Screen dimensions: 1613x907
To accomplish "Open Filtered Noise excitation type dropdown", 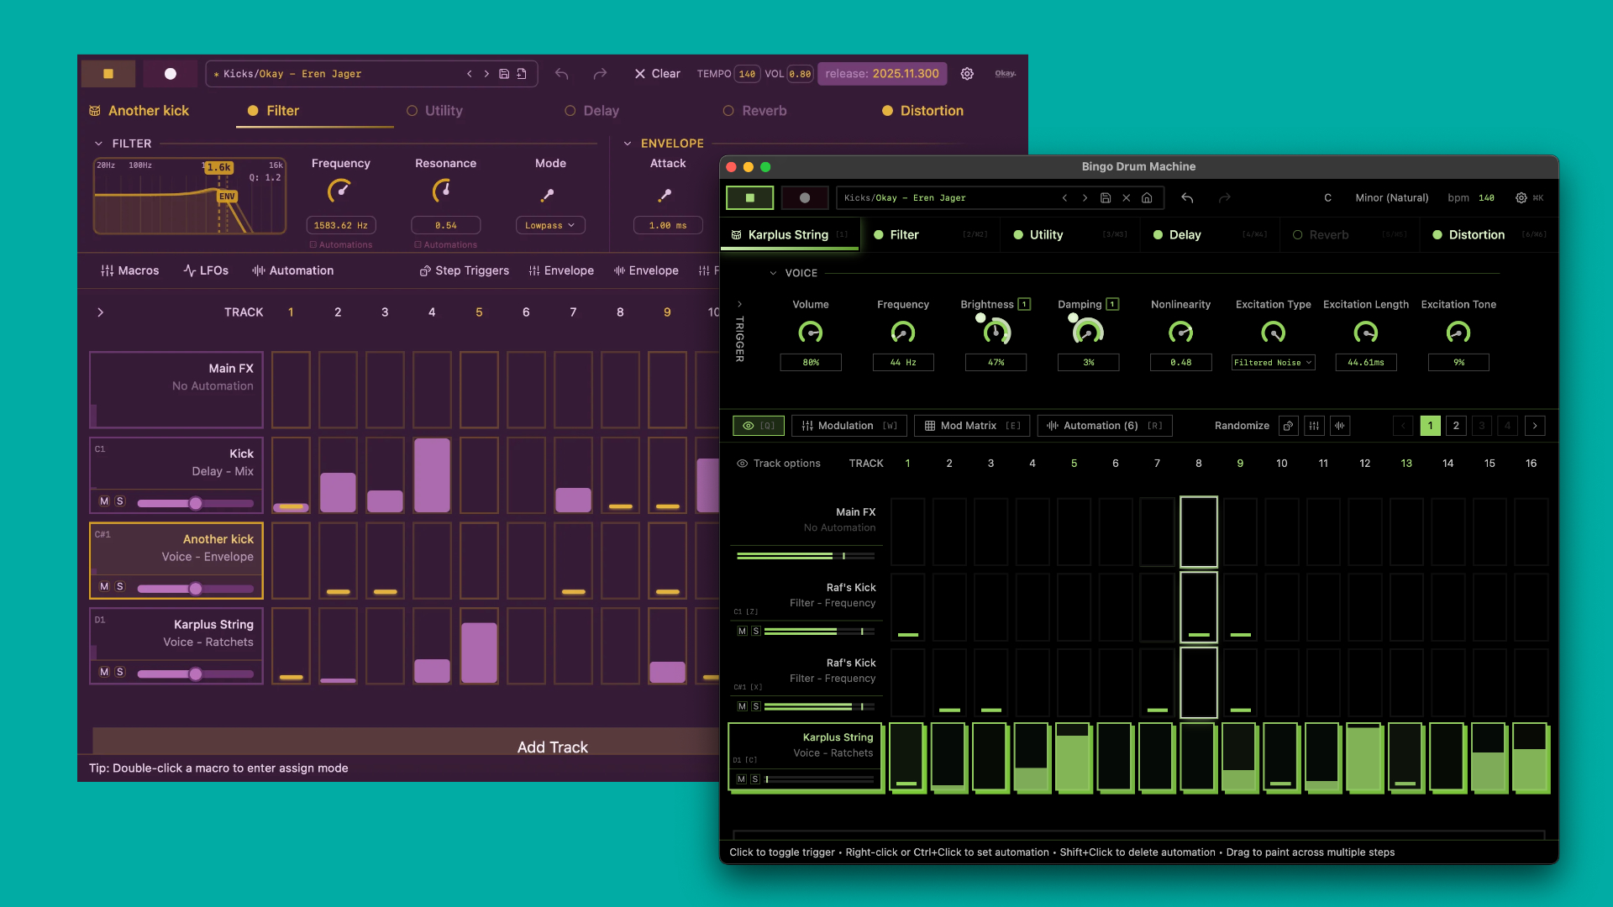I will click(x=1273, y=363).
